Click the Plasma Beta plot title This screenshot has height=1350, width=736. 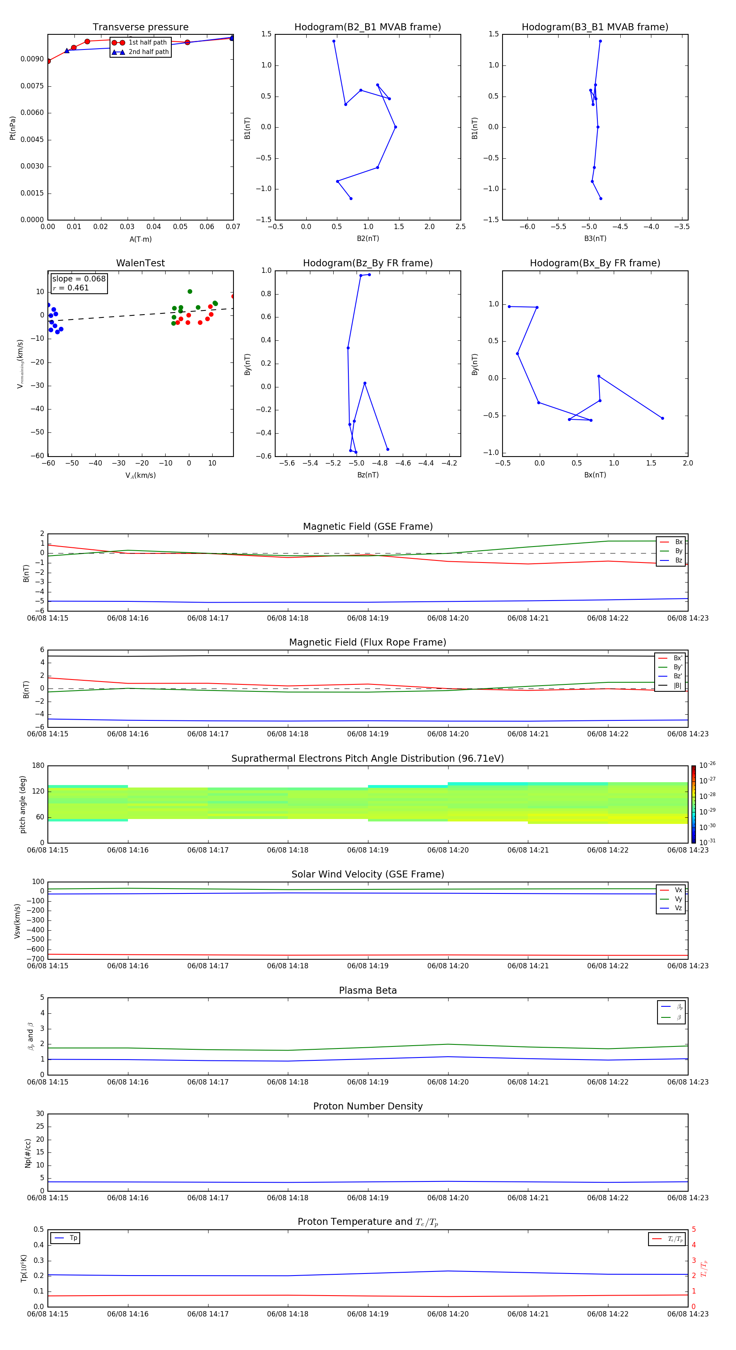pos(368,990)
